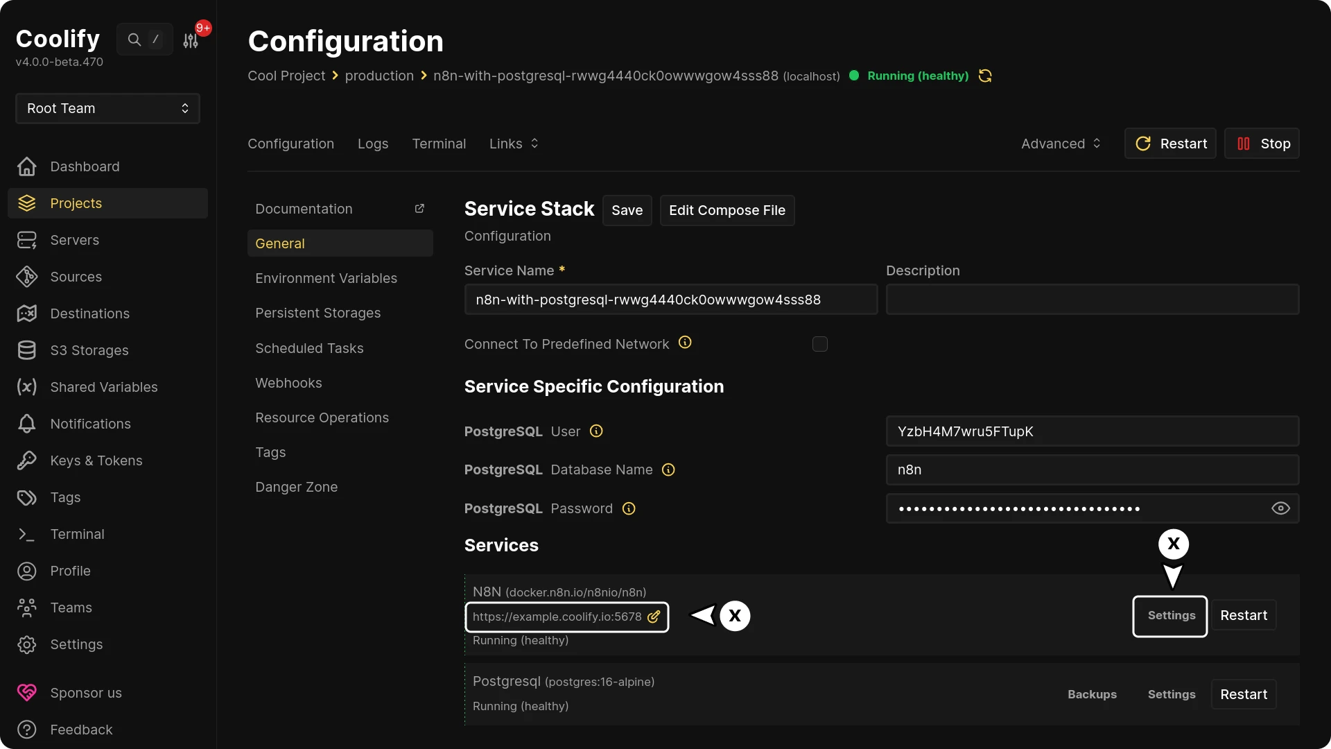Stop the running service

[1262, 144]
